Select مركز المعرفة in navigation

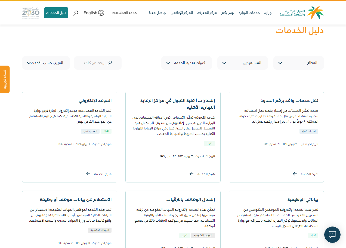207,13
